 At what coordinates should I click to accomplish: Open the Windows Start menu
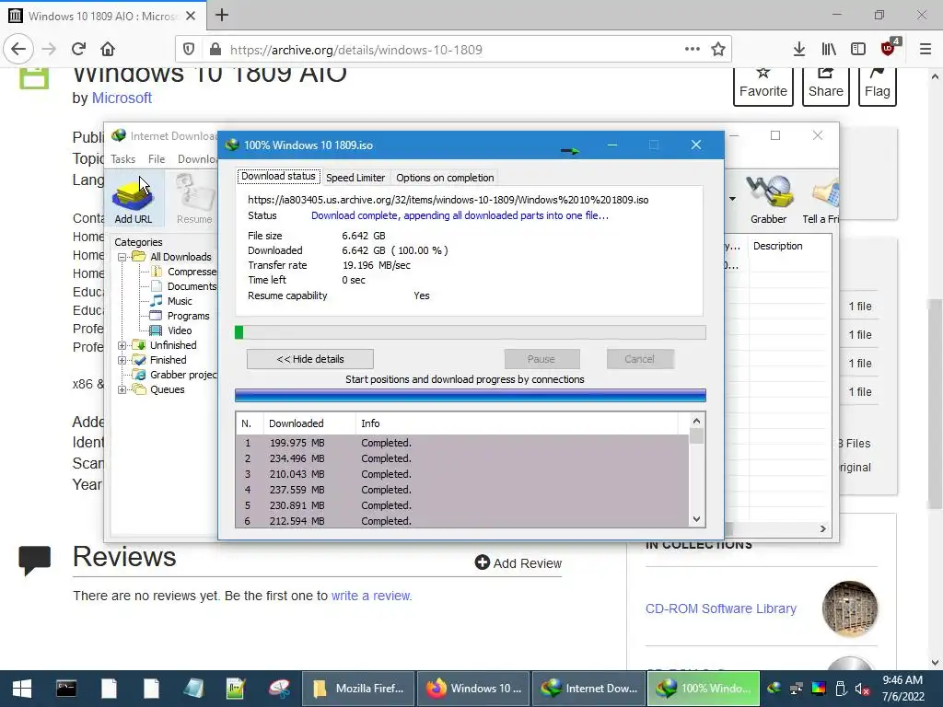[22, 689]
